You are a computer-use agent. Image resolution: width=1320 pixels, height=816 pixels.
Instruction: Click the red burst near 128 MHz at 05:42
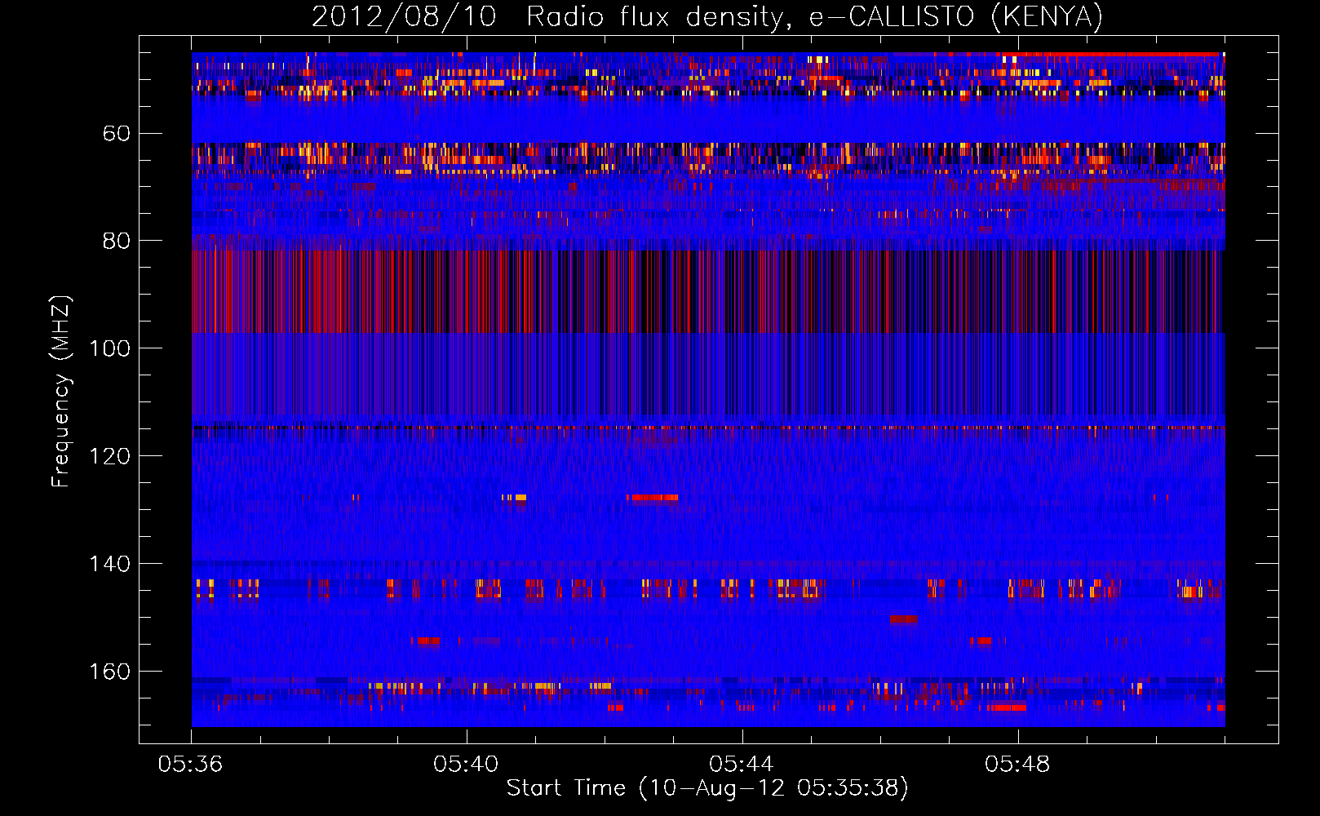tap(652, 497)
